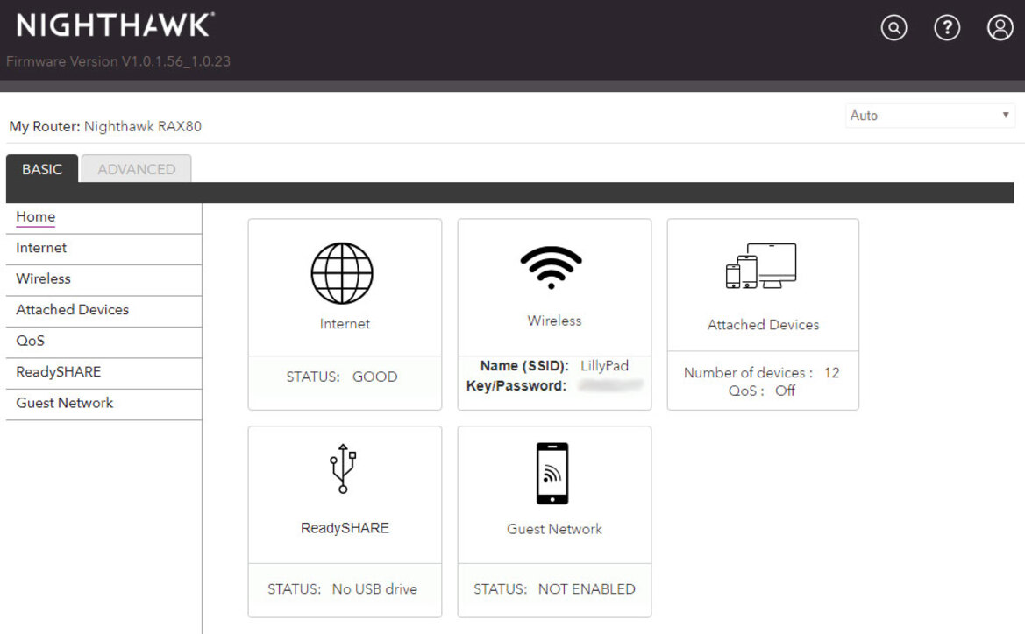
Task: Click the Wireless Wi-Fi signal icon
Action: tap(551, 268)
